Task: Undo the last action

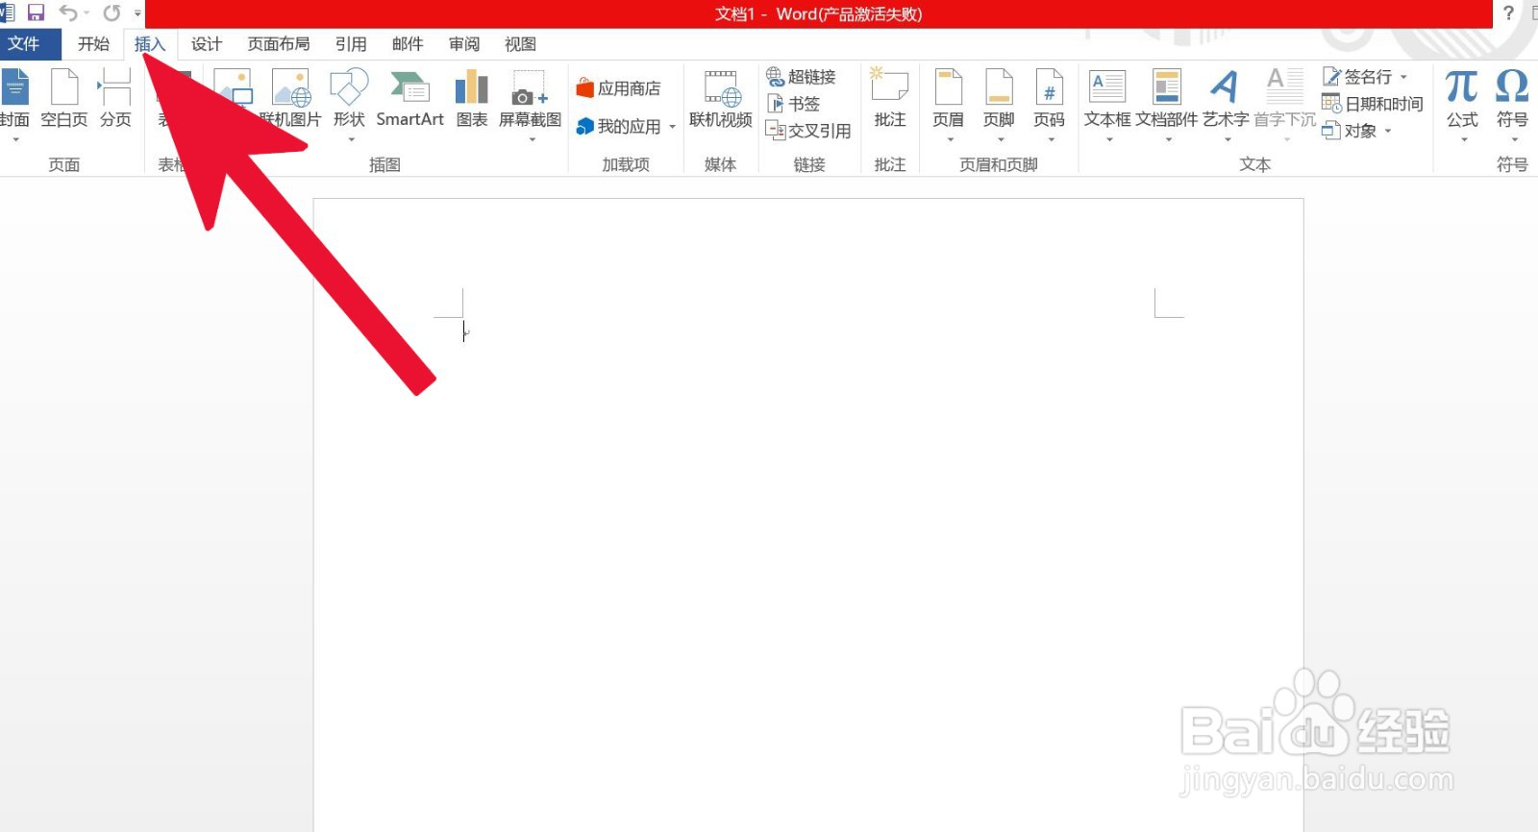Action: pyautogui.click(x=68, y=12)
